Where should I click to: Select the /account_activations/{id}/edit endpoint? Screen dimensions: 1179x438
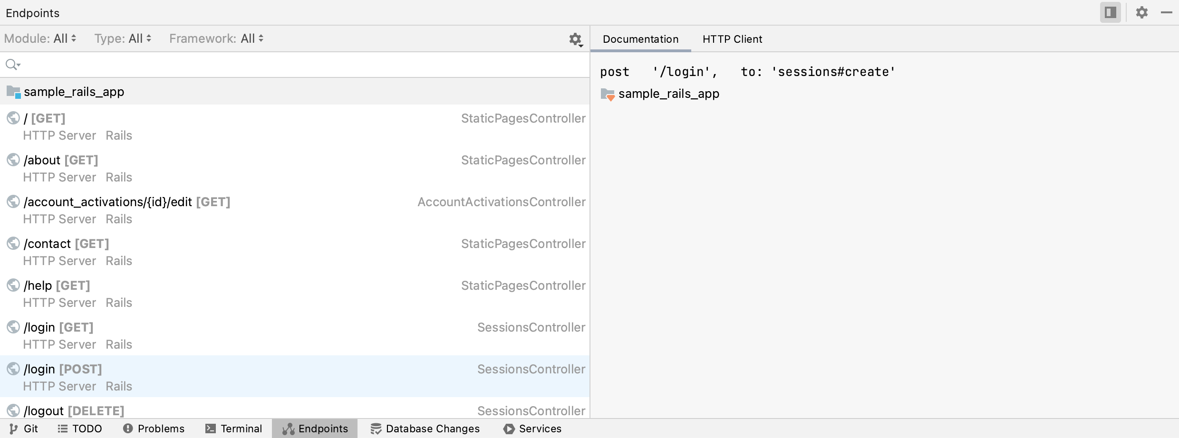click(127, 201)
